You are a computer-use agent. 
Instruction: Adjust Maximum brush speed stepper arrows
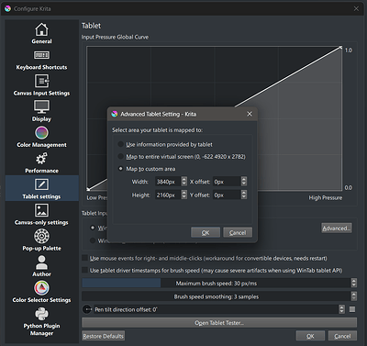(x=354, y=283)
